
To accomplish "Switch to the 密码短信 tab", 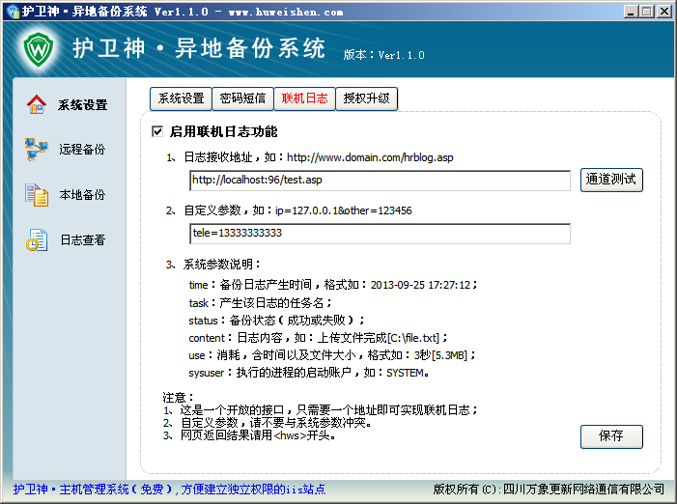I will pyautogui.click(x=242, y=98).
